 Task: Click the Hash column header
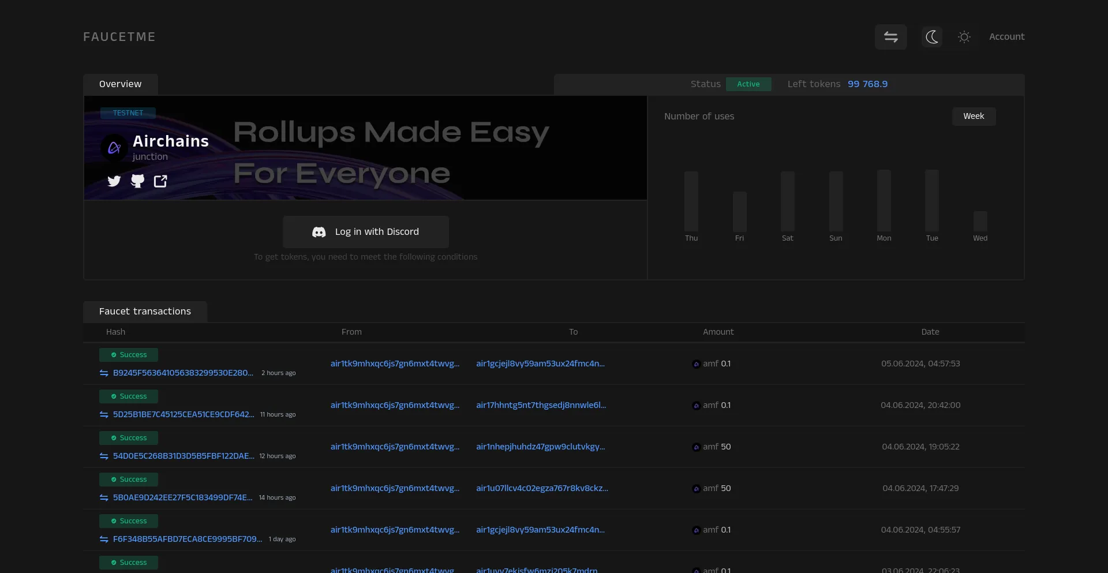(115, 332)
